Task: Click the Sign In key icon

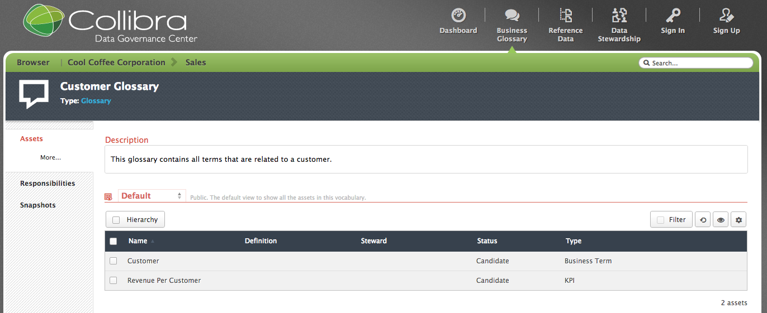Action: (673, 15)
